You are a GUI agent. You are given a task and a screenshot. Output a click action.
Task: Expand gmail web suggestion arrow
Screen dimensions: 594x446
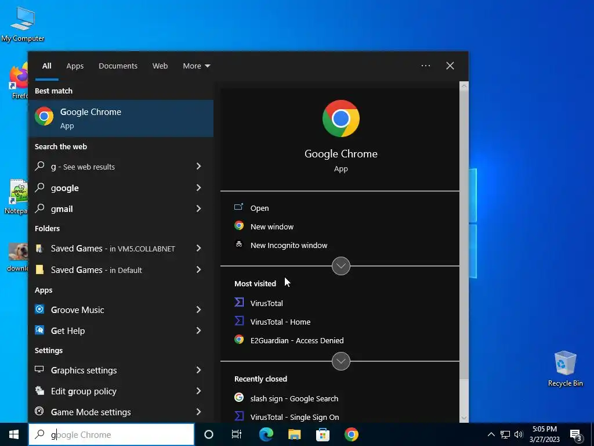[x=198, y=208]
